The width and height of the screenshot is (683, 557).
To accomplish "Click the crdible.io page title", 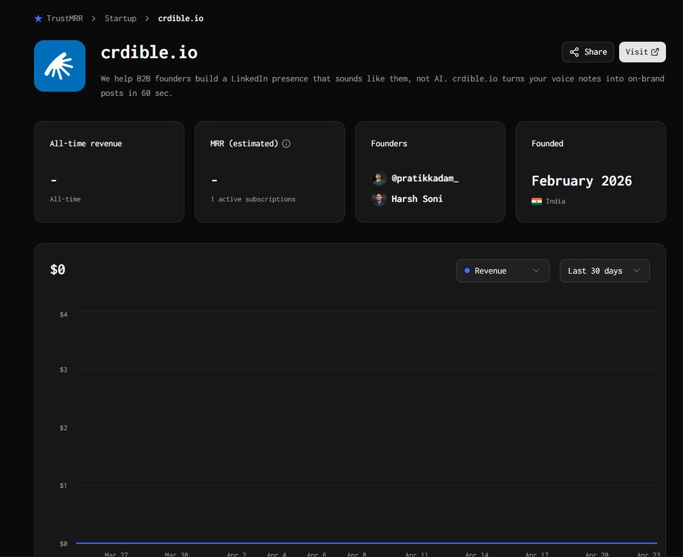I will (149, 52).
